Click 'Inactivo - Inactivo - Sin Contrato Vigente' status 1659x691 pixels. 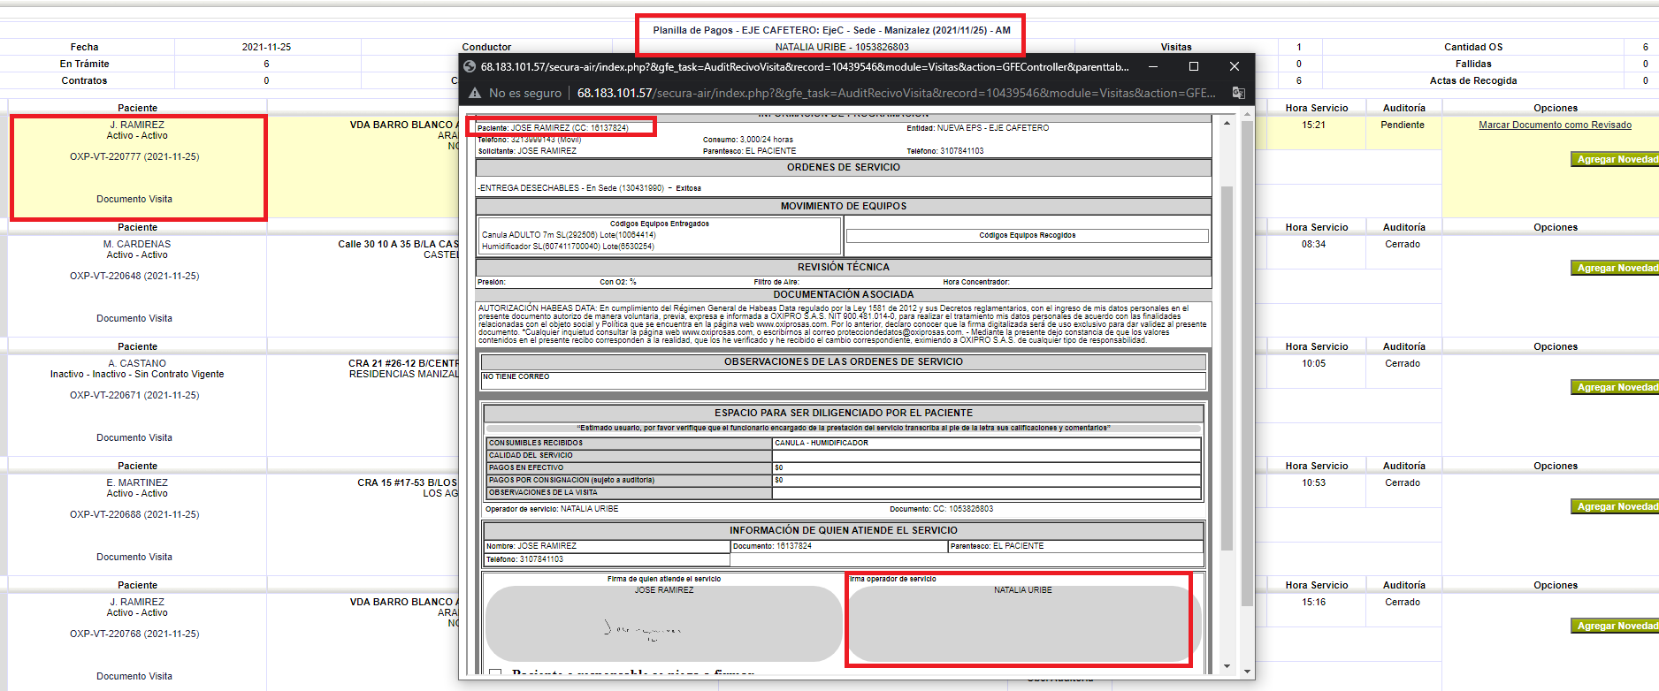pos(137,374)
